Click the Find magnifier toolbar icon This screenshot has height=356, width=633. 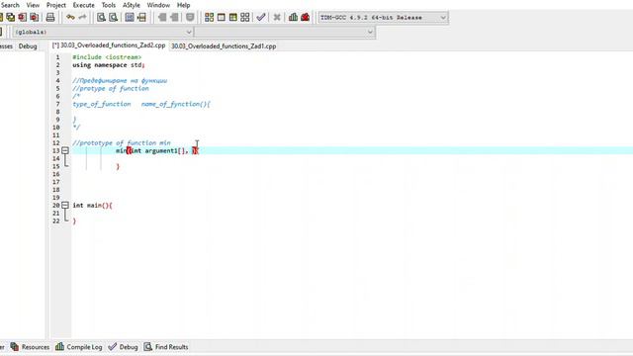click(101, 17)
